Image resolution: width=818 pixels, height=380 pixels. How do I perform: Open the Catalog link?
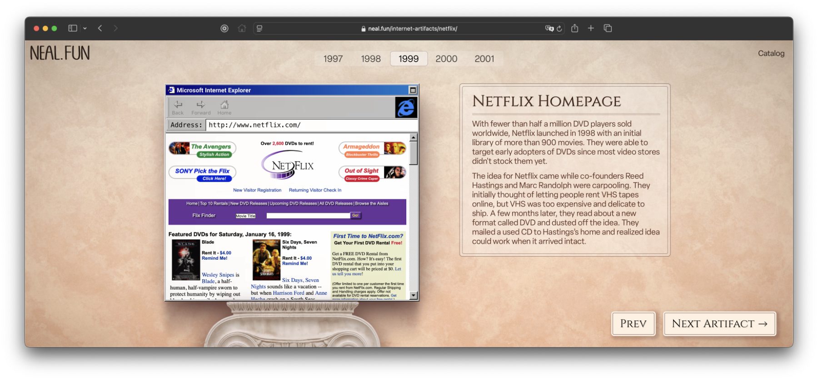click(771, 53)
